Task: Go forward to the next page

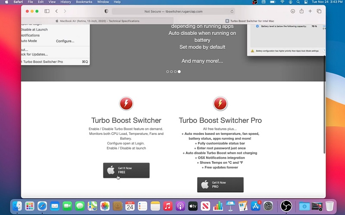Action: 65,11
